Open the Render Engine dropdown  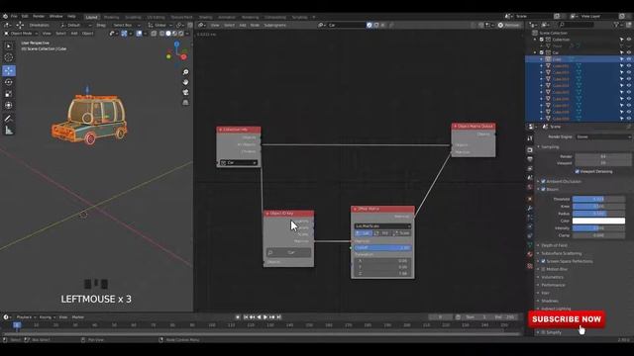[x=603, y=136]
